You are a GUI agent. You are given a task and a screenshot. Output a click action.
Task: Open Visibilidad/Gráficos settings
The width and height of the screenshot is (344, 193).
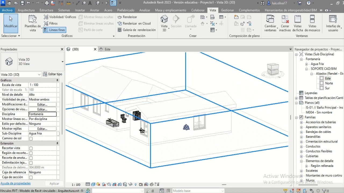pos(60,17)
